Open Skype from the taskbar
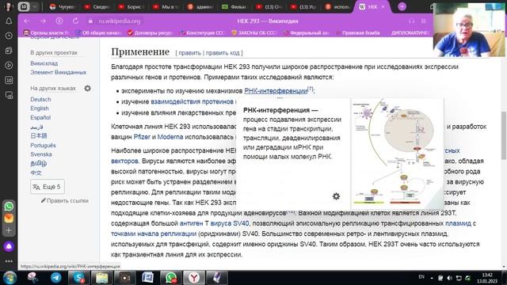Viewport: 507px width, 285px height. (x=78, y=278)
